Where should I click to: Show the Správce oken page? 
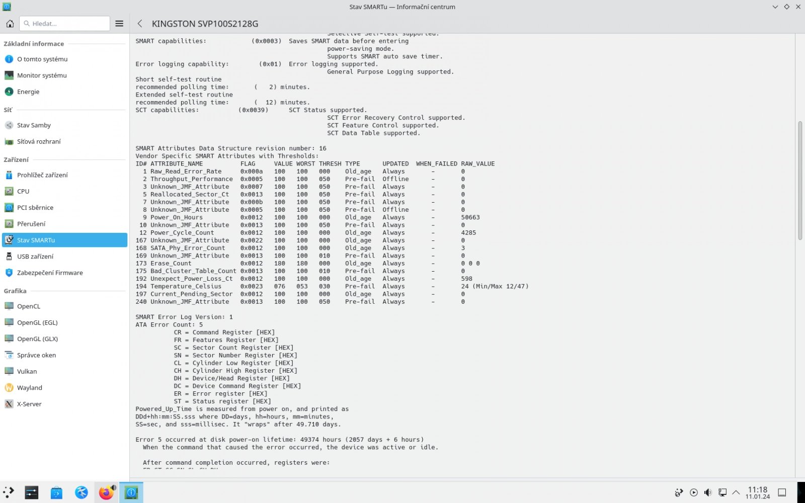tap(64, 355)
